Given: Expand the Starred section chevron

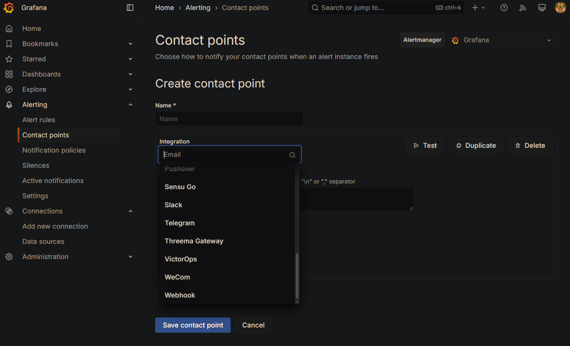Looking at the screenshot, I should pyautogui.click(x=131, y=59).
